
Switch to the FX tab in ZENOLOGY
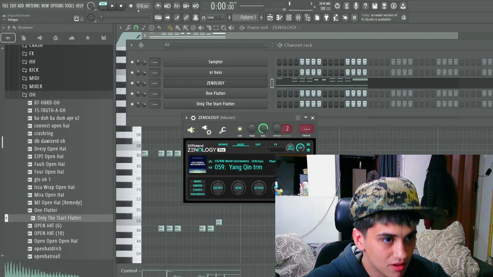275,145
